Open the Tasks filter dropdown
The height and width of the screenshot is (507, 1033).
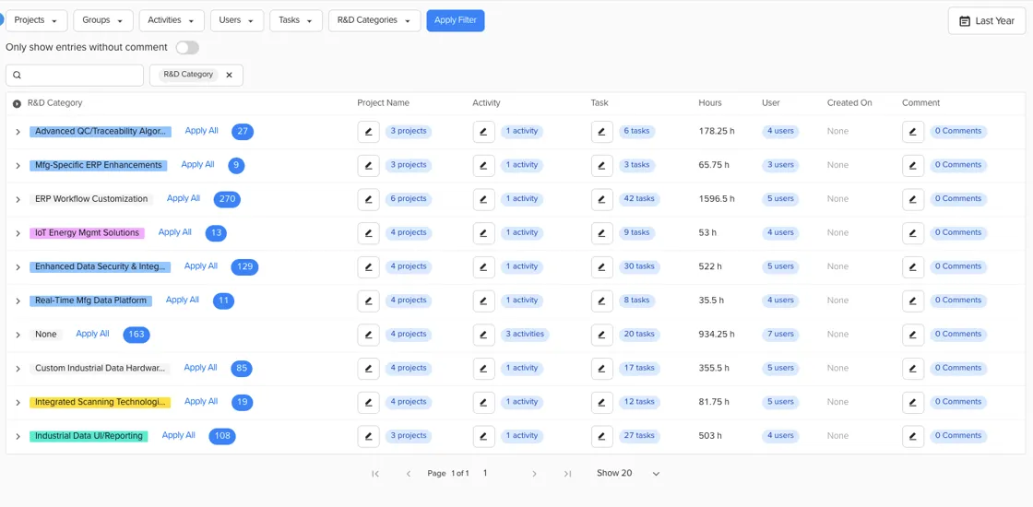(296, 20)
